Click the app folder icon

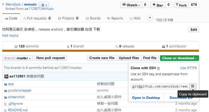[x=6, y=84]
